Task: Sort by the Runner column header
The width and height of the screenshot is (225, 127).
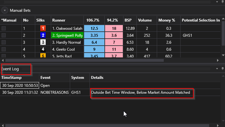Action: tap(67, 20)
